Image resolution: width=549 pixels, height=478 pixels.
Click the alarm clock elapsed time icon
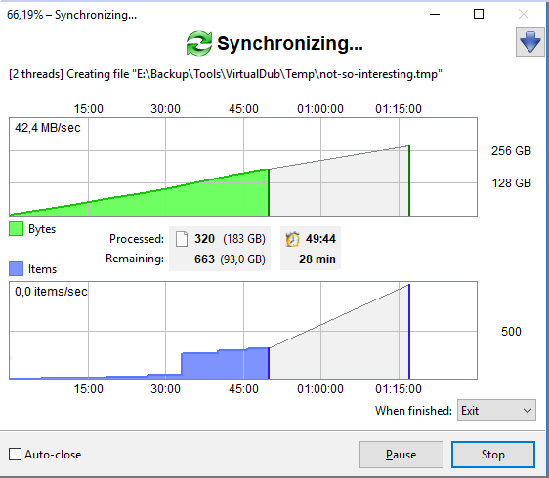coord(293,239)
